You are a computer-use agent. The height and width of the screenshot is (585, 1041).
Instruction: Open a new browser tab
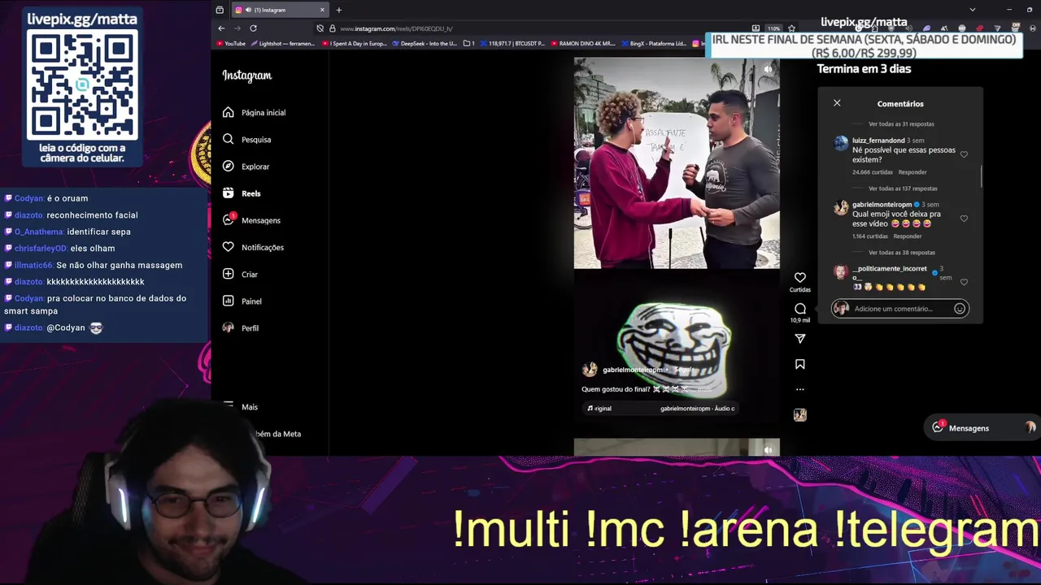click(339, 10)
